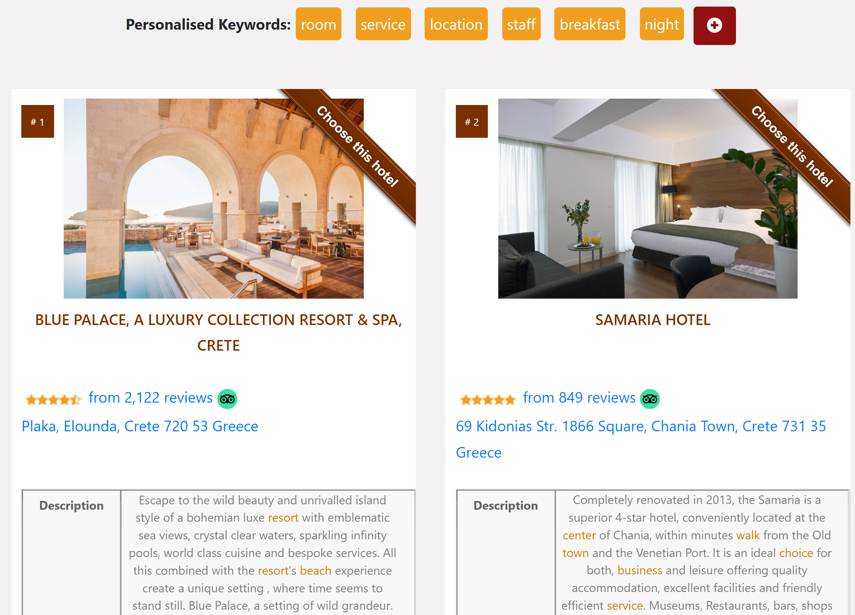Open 'from 849 reviews' link
Image resolution: width=855 pixels, height=615 pixels.
(579, 398)
